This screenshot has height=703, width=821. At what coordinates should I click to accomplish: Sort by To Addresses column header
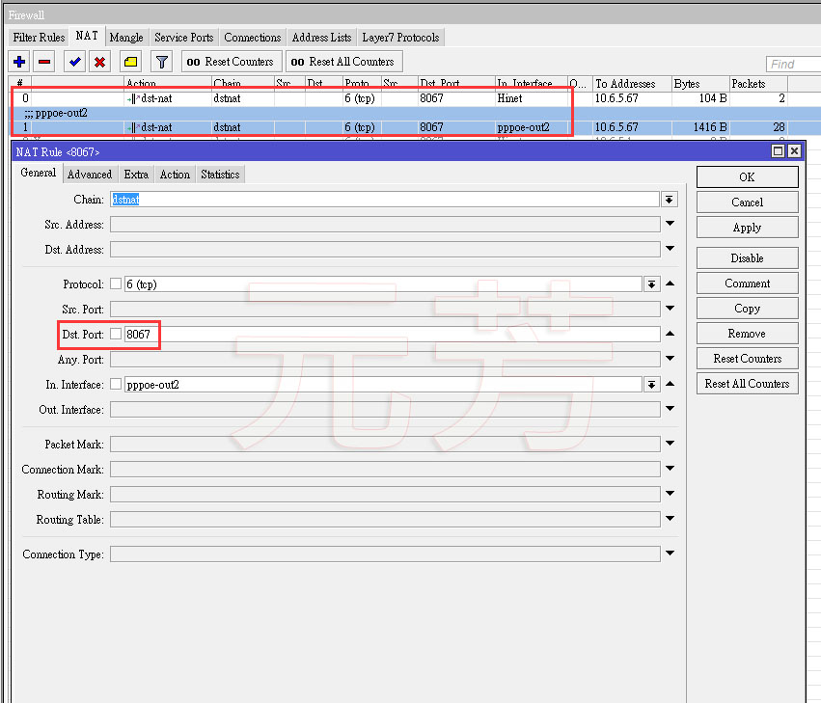click(x=632, y=84)
